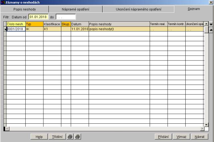Click the outer up-arrow button below it
Viewport: 214px width, 142px height.
(x=211, y=30)
